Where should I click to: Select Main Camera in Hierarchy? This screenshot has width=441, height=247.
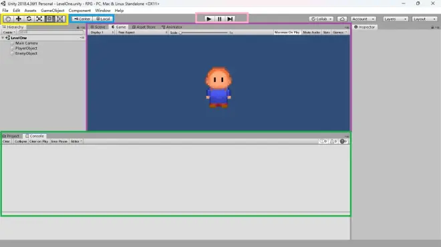(x=26, y=43)
